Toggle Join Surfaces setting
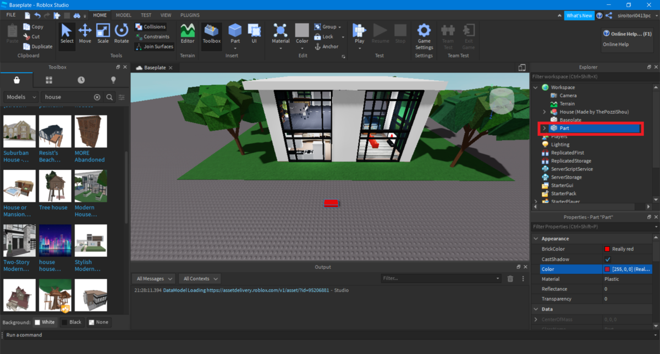Image resolution: width=660 pixels, height=354 pixels. coord(154,47)
